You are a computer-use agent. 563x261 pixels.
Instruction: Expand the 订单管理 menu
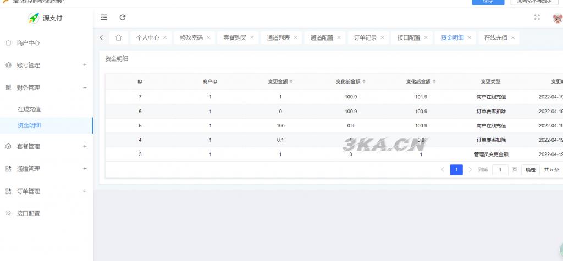point(85,191)
